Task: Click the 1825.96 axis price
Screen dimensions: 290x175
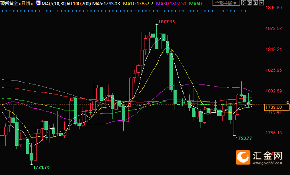Action: (x=274, y=70)
